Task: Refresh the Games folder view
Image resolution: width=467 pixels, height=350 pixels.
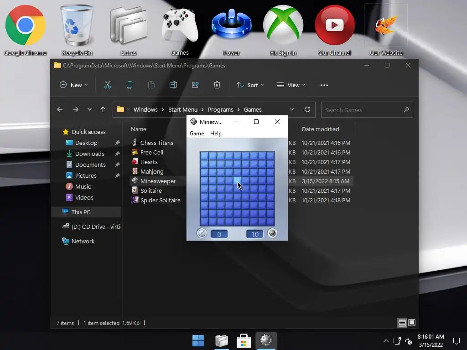Action: pyautogui.click(x=307, y=109)
